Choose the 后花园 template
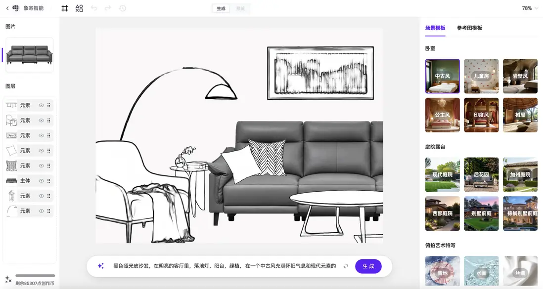Viewport: 543px width, 289px height. point(481,174)
